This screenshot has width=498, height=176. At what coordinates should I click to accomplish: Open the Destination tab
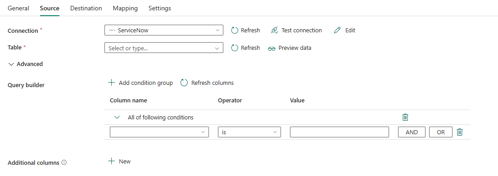point(86,8)
